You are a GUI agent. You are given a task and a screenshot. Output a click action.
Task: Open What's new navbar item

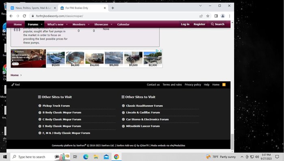pos(55,24)
